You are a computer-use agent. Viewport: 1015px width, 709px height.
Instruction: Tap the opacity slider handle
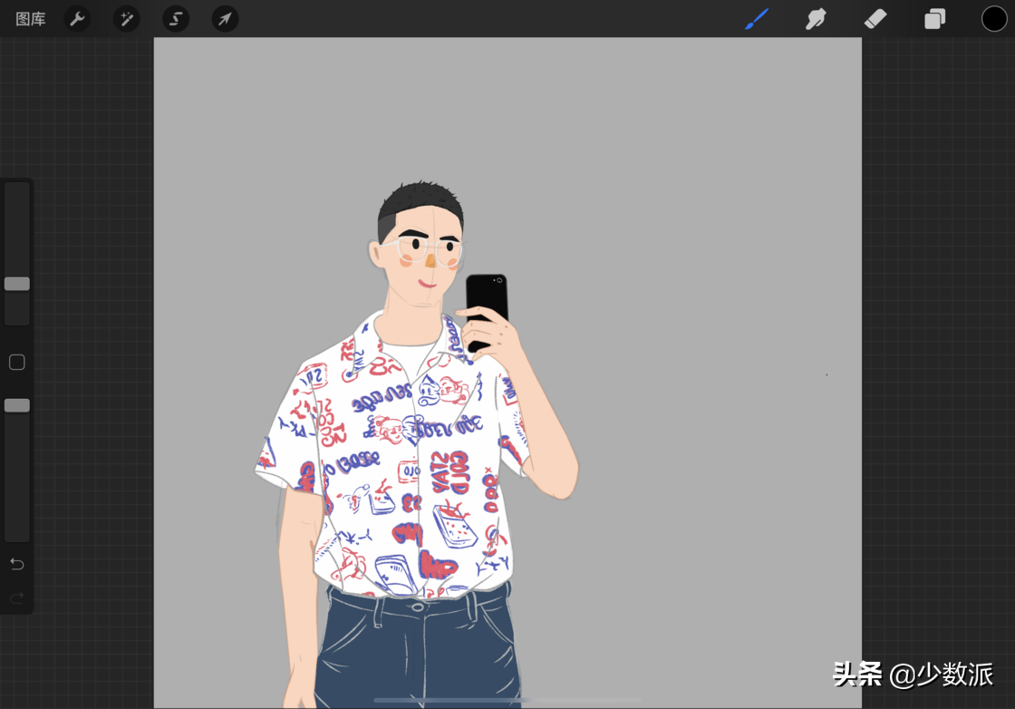16,404
